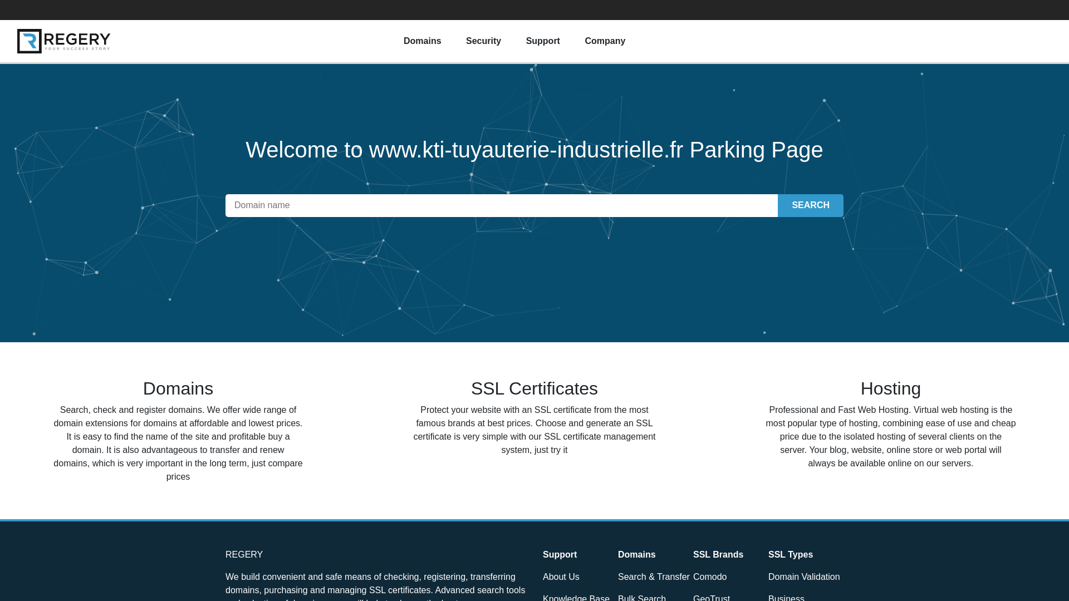1069x601 pixels.
Task: Click the SSL Certificates section heading
Action: point(534,388)
